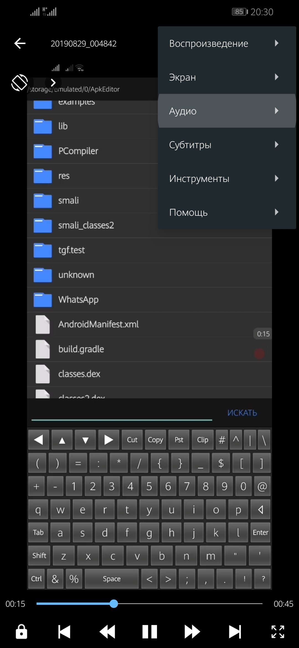The image size is (299, 648).
Task: Pause the video playback
Action: point(149,632)
